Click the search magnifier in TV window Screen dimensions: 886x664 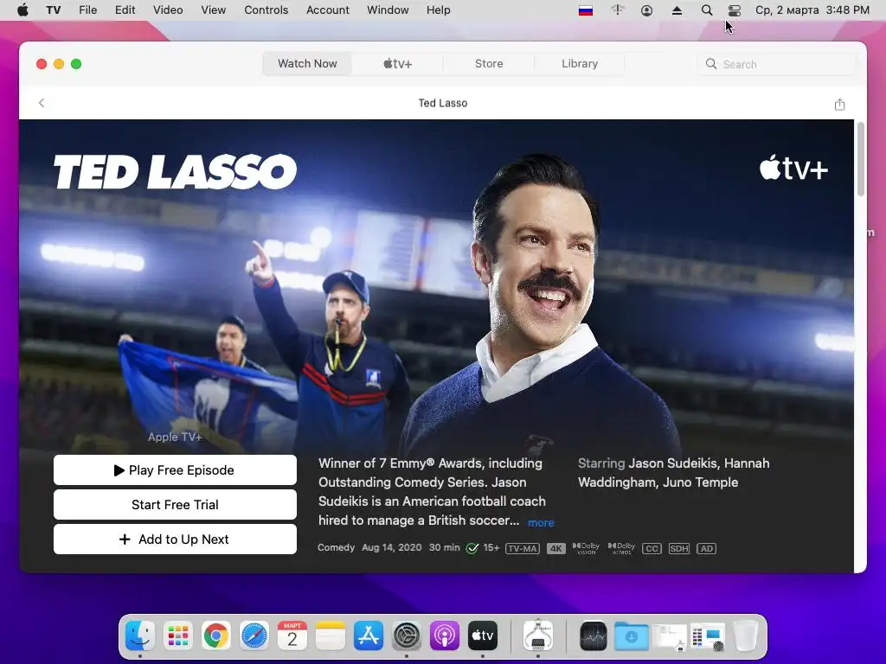(x=711, y=64)
